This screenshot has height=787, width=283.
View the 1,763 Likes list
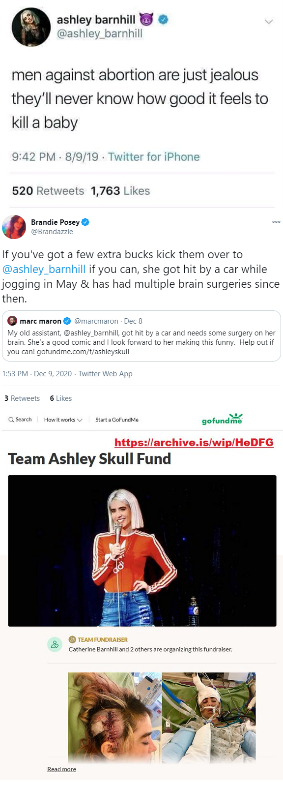tap(120, 191)
